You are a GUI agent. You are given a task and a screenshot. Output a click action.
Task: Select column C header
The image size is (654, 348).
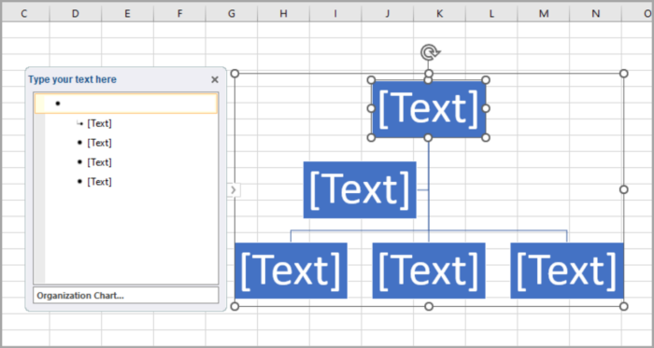pyautogui.click(x=24, y=14)
